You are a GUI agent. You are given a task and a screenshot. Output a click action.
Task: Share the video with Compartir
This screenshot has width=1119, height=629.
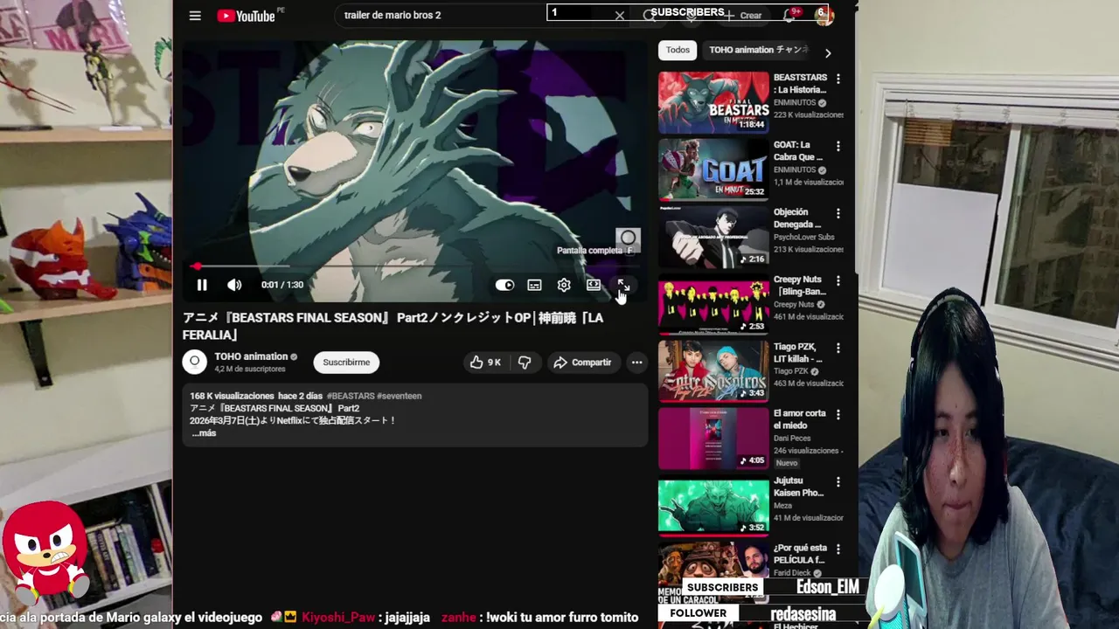point(582,362)
